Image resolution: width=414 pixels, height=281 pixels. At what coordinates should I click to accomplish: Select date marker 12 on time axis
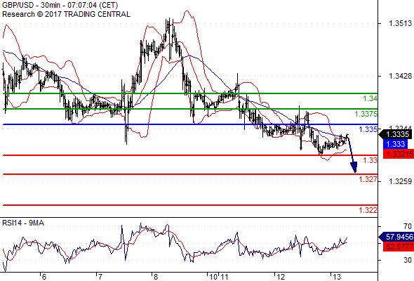point(281,277)
